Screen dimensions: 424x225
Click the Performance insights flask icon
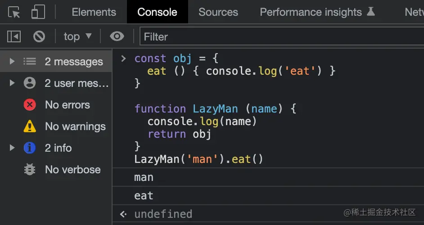click(x=371, y=12)
